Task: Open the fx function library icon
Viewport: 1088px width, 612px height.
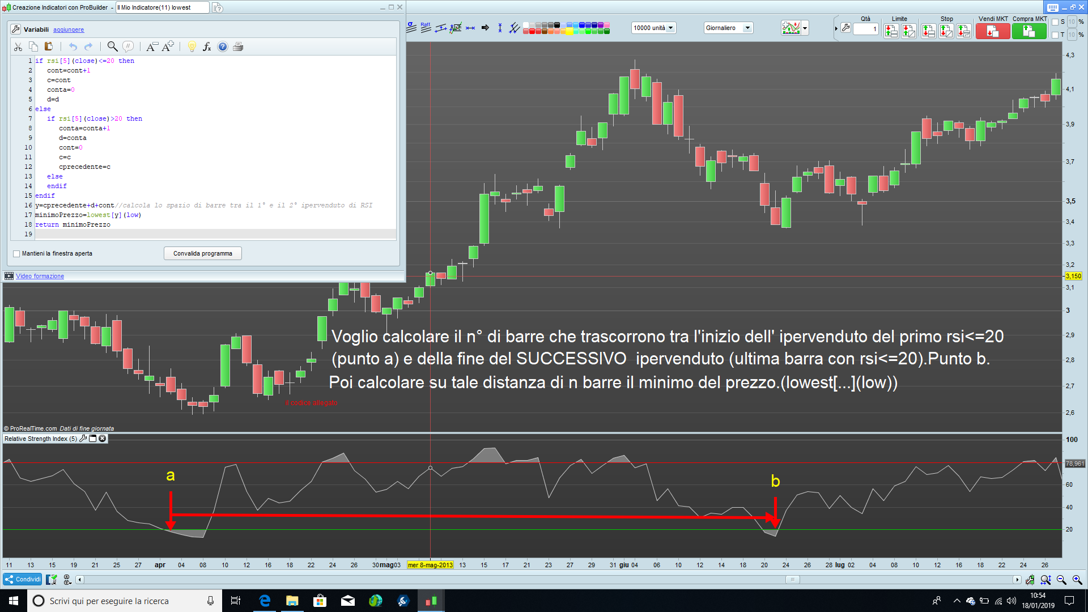Action: (x=207, y=46)
